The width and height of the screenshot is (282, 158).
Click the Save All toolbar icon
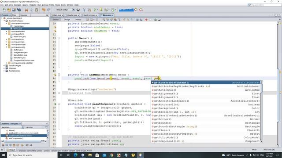(19, 10)
